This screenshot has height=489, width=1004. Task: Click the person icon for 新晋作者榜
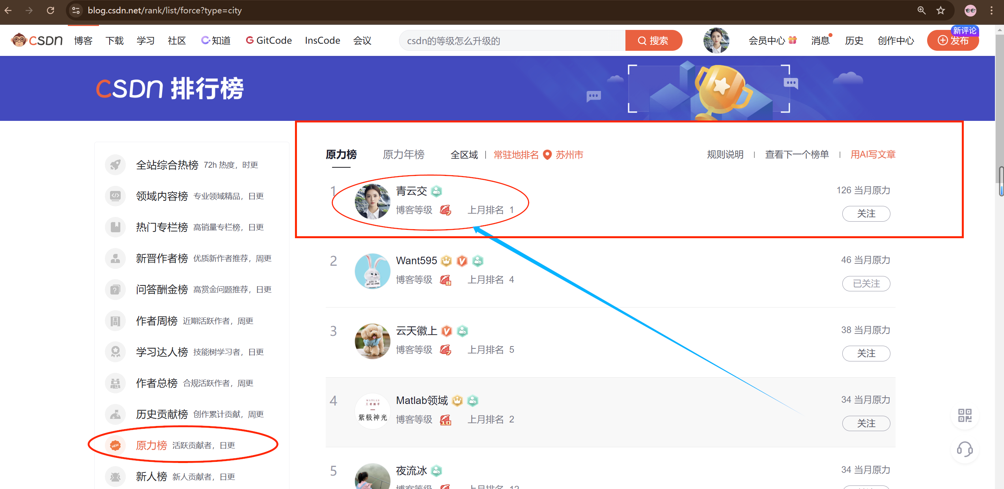115,258
